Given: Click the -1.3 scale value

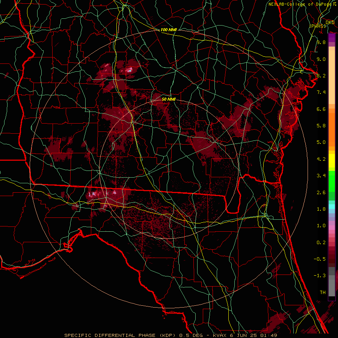Looking at the screenshot, I should pyautogui.click(x=320, y=276).
